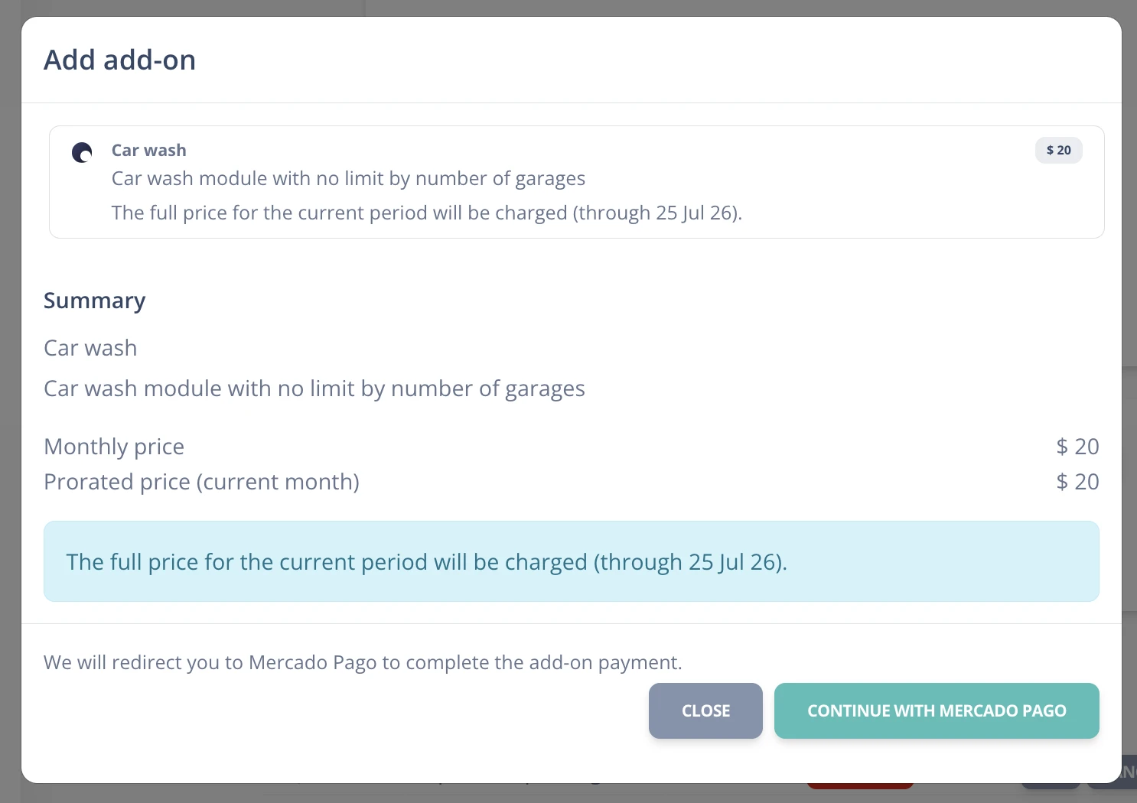
Task: Click the Prorated price (current month) label
Action: [x=201, y=482]
